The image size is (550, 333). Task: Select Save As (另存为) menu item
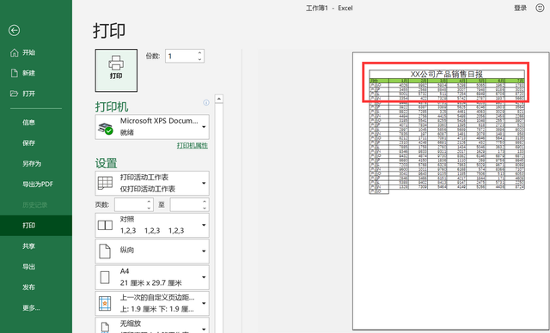(x=32, y=164)
